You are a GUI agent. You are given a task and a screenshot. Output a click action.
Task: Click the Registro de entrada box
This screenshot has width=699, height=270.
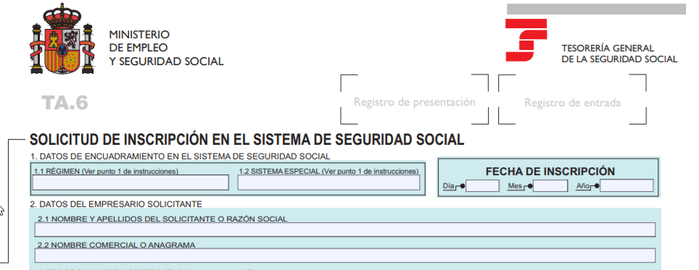572,100
